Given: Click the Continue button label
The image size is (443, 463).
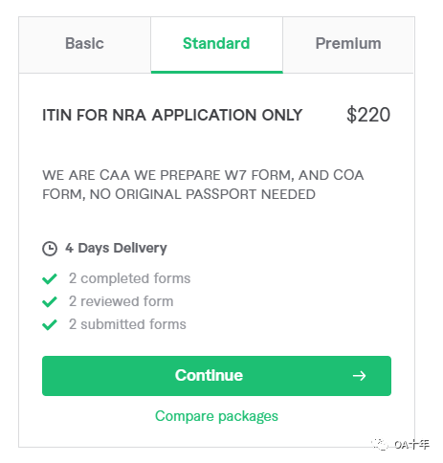Looking at the screenshot, I should pyautogui.click(x=209, y=375).
